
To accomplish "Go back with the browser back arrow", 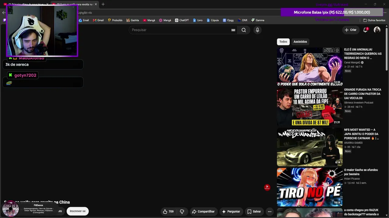I will click(x=4, y=13).
